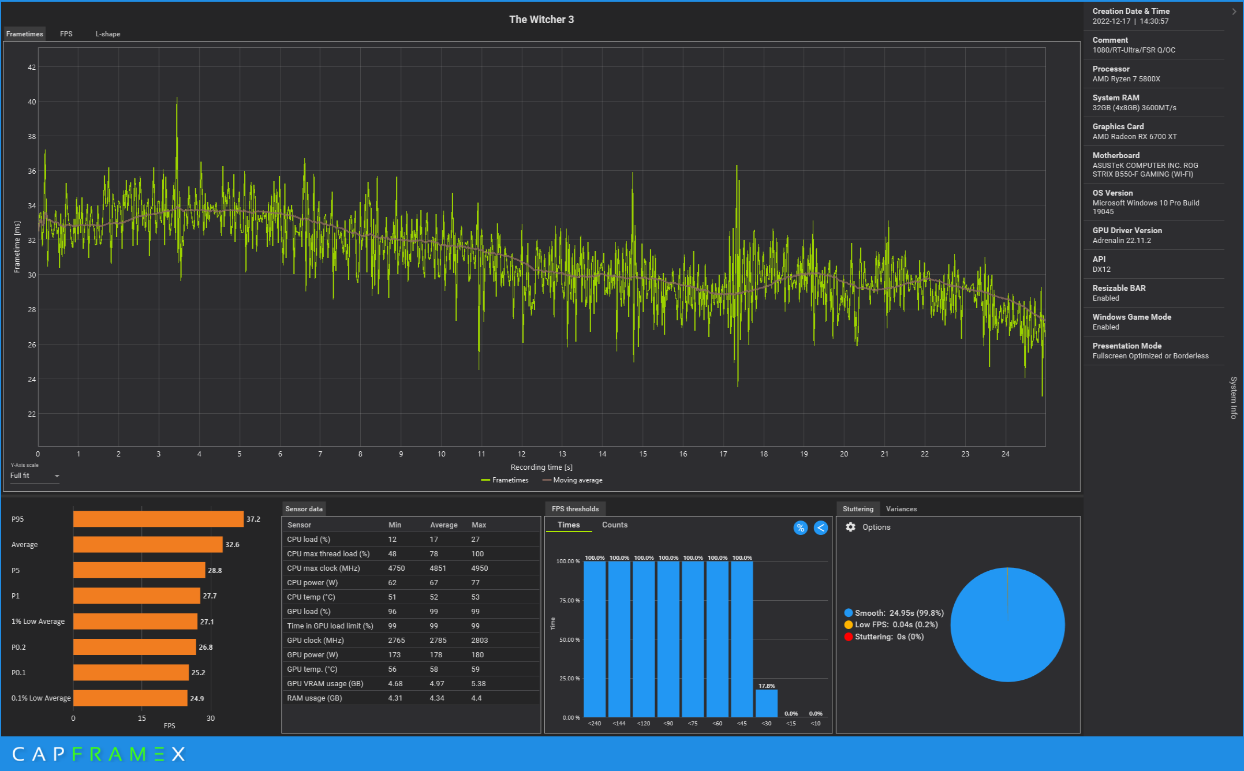Toggle the Frametimes legend series
This screenshot has width=1244, height=771.
pos(505,480)
